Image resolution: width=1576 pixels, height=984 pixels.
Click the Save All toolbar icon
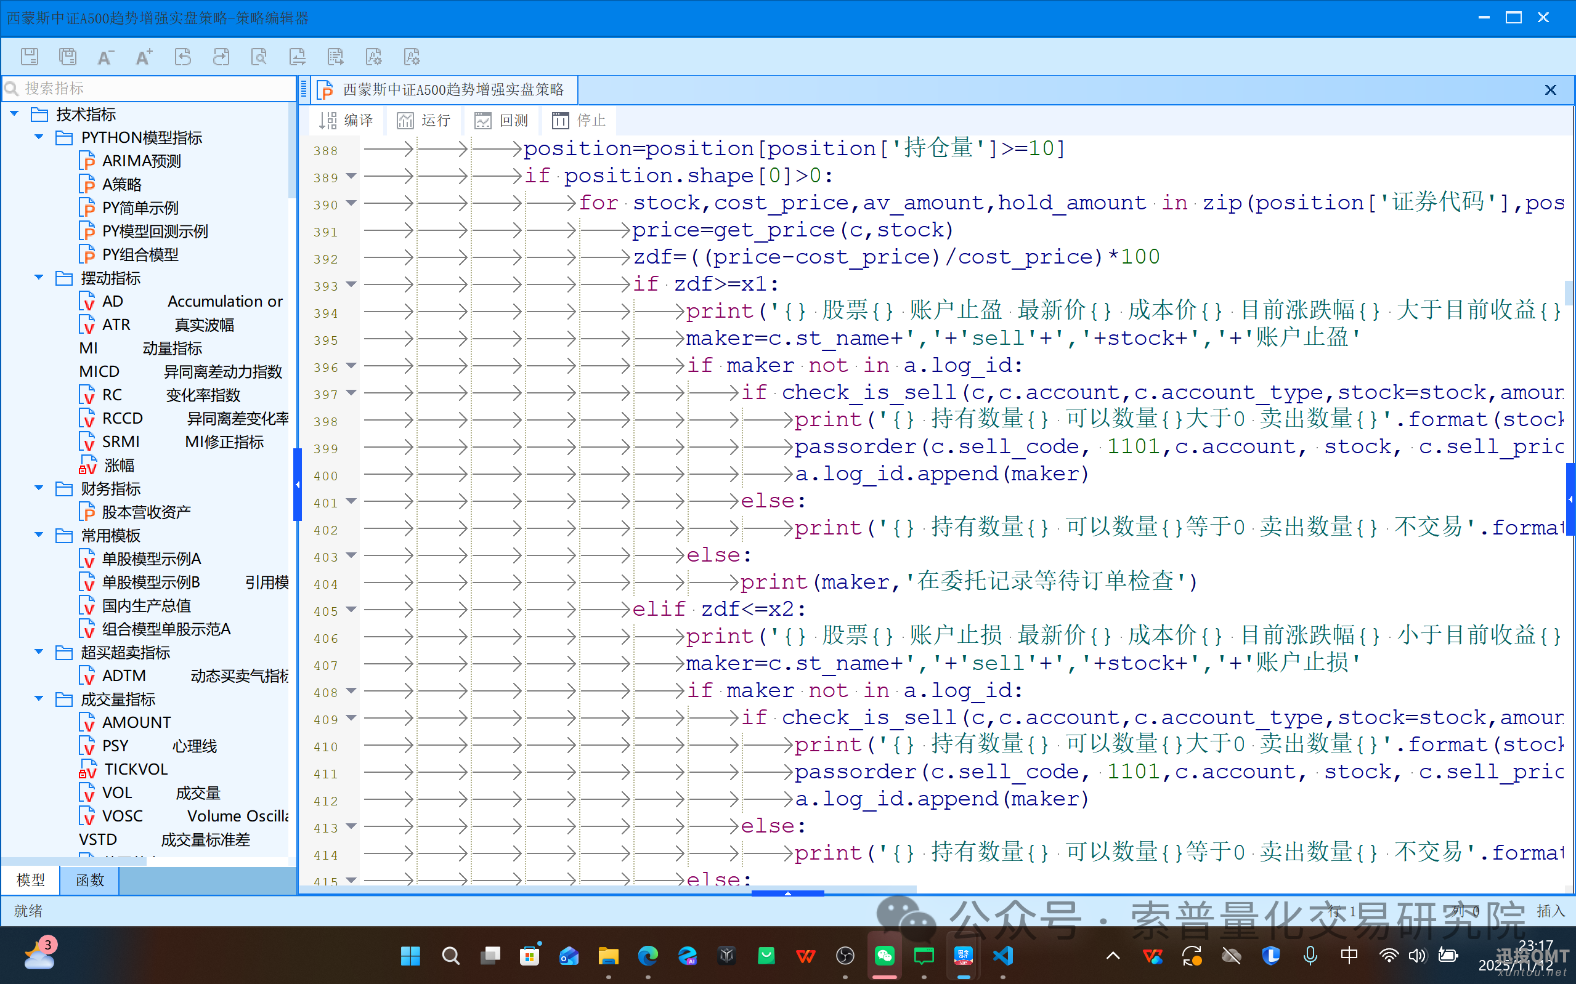(x=68, y=57)
